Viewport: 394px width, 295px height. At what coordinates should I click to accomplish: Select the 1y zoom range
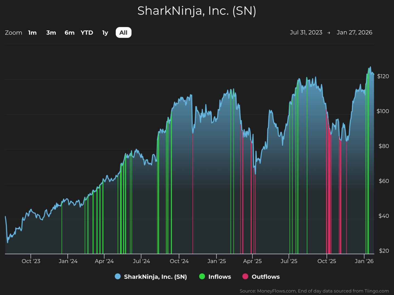[x=105, y=33]
